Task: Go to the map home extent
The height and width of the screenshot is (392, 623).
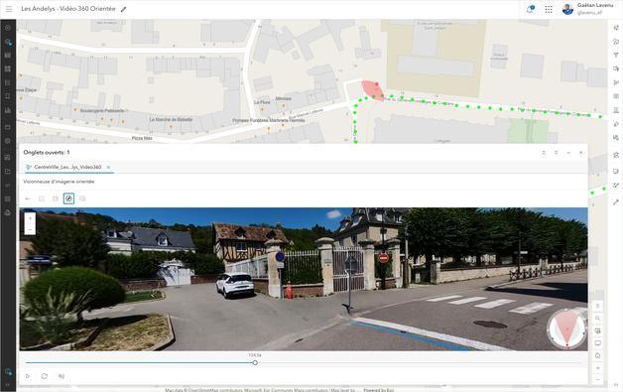Action: click(597, 356)
